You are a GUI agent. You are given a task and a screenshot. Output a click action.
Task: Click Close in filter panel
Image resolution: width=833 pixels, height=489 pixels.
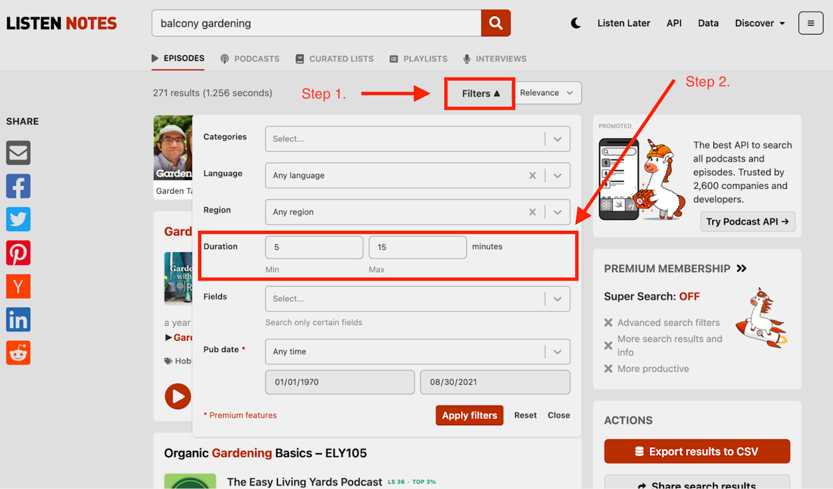[x=559, y=416]
